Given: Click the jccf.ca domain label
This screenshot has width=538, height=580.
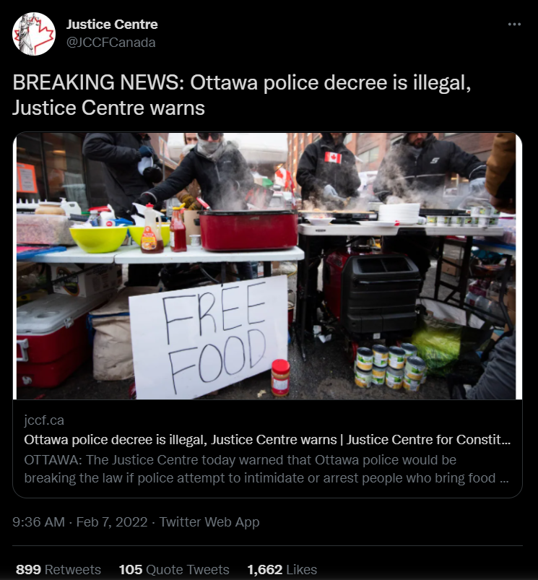Looking at the screenshot, I should (x=44, y=420).
